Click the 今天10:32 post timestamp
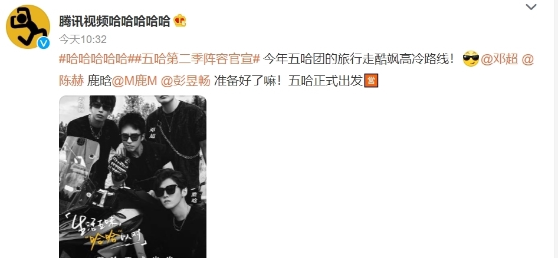This screenshot has width=558, height=258. pos(83,39)
